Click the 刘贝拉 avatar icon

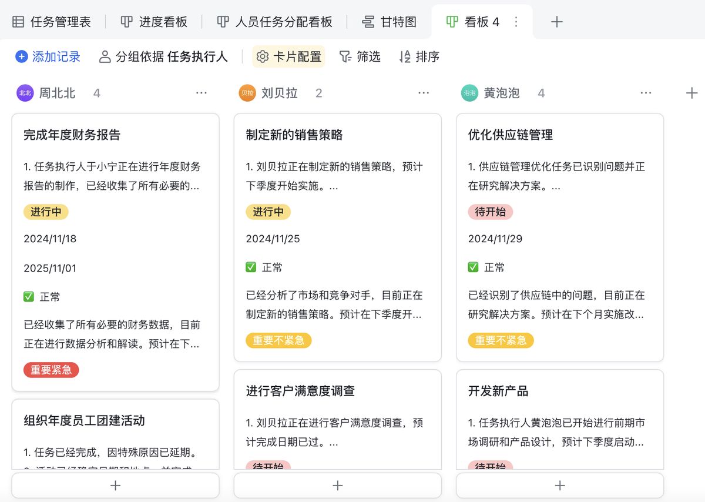click(247, 93)
